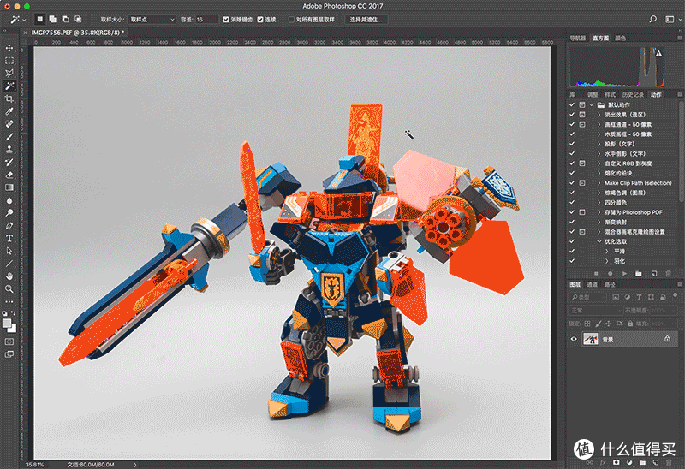Screen dimensions: 685x469
Task: Switch to the 调整 adjustments tab
Action: 593,94
